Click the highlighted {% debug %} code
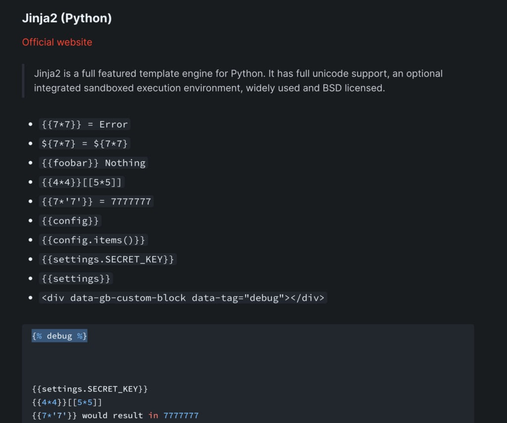Viewport: 507px width, 423px height. point(59,336)
